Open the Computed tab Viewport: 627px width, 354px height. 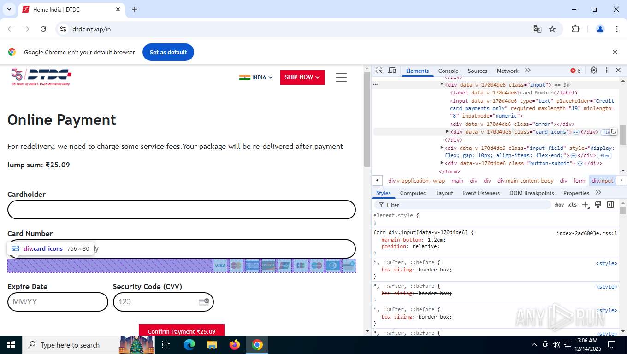(x=413, y=193)
